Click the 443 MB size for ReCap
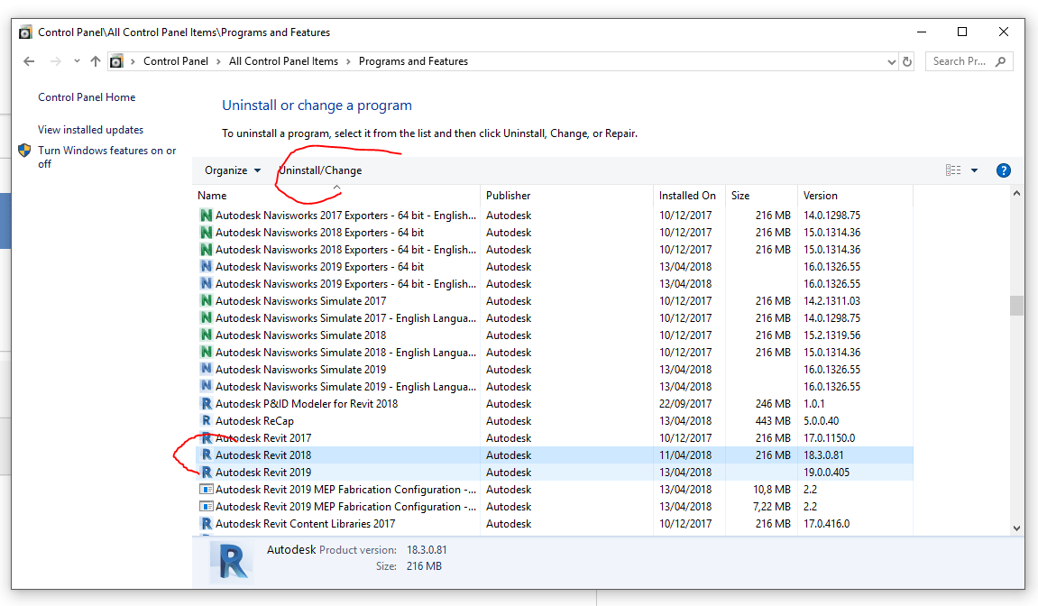 click(x=773, y=421)
